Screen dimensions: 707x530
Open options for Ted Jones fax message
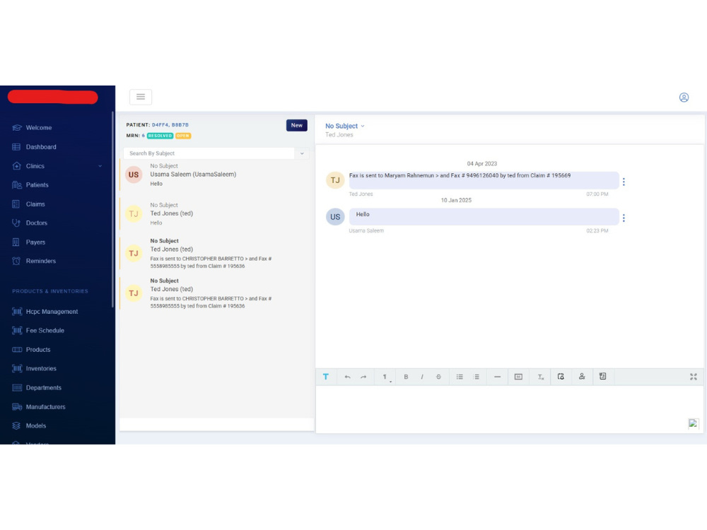[624, 182]
